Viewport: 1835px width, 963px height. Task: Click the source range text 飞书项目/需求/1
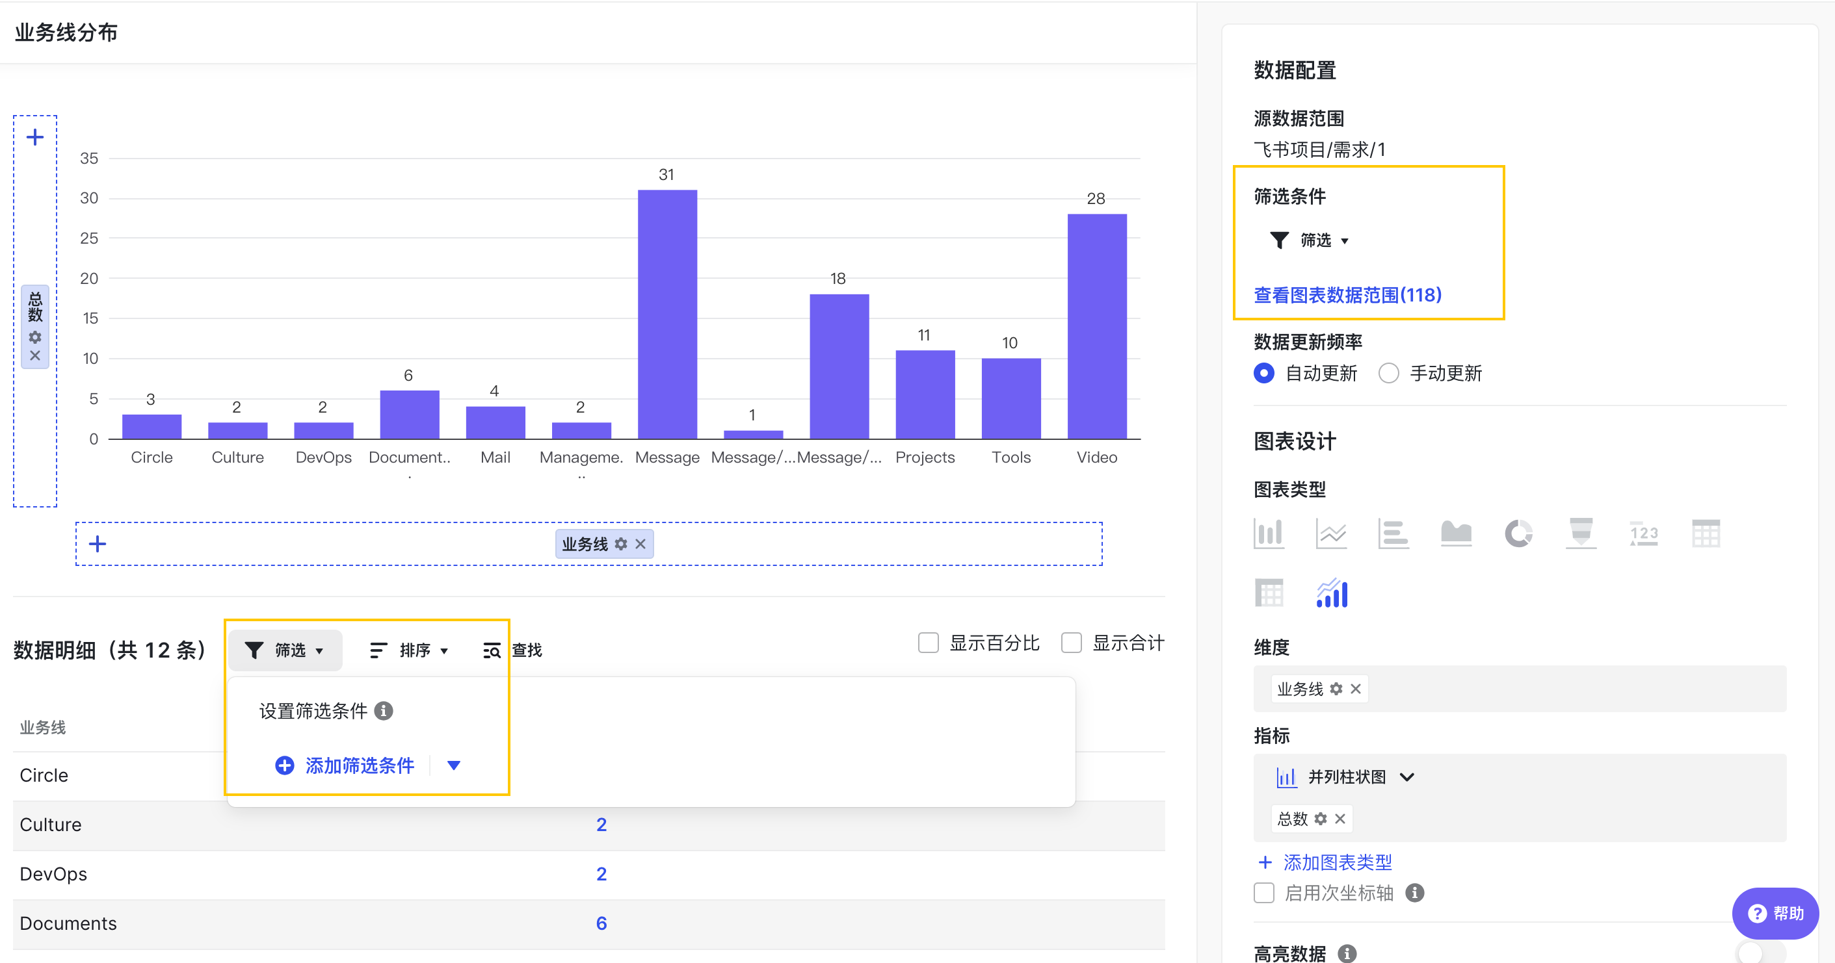point(1320,150)
